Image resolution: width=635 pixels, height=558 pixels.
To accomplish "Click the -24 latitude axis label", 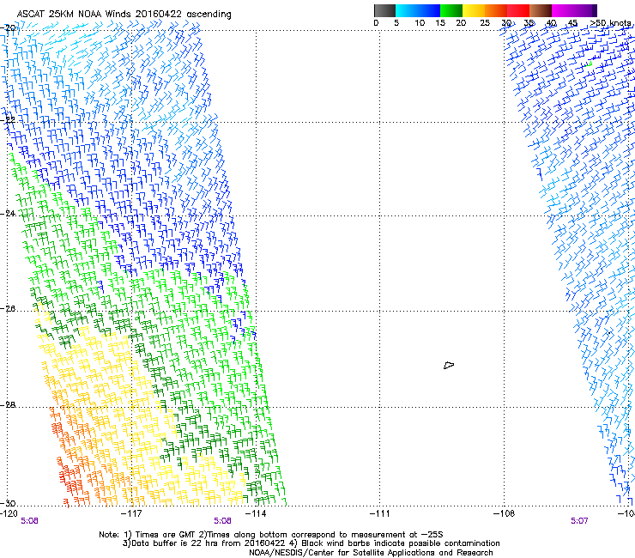I will pos(9,214).
